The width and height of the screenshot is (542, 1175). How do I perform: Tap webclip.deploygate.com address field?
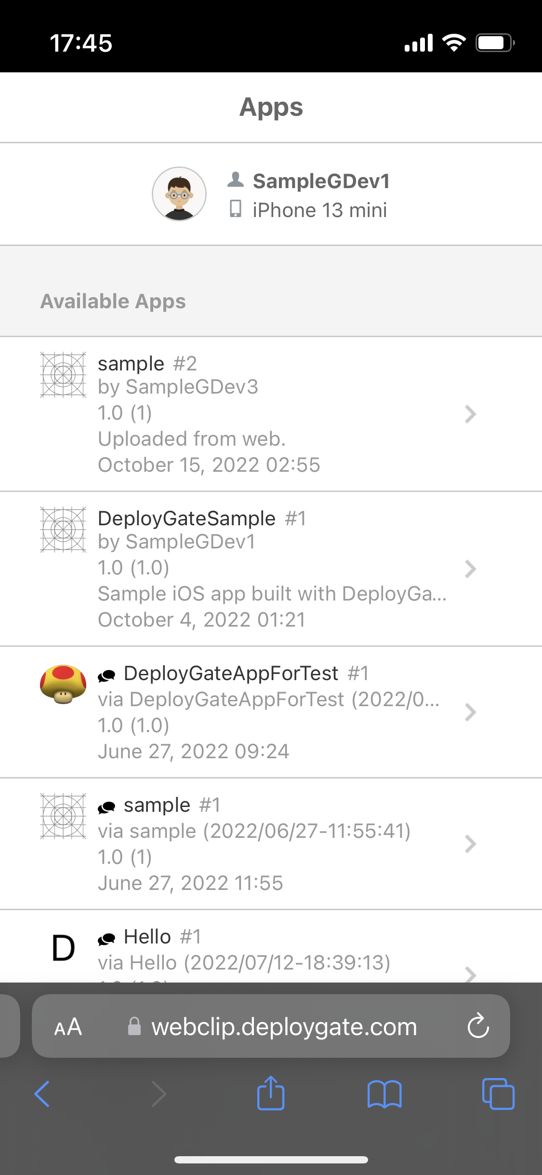coord(271,1026)
